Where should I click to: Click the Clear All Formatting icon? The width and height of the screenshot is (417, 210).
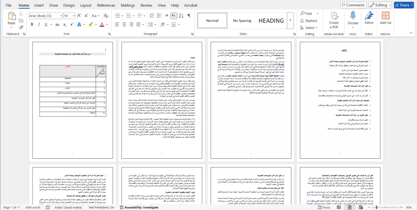(x=106, y=16)
